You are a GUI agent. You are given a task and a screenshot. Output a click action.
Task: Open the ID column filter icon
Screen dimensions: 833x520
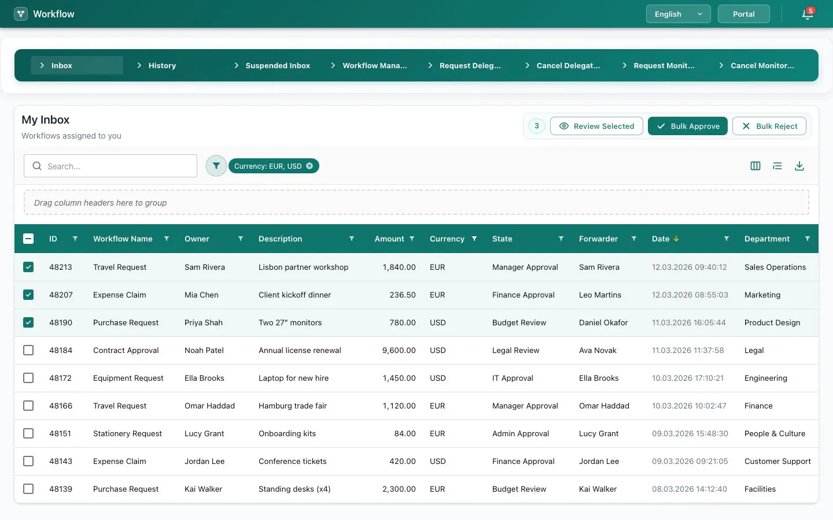(x=75, y=239)
